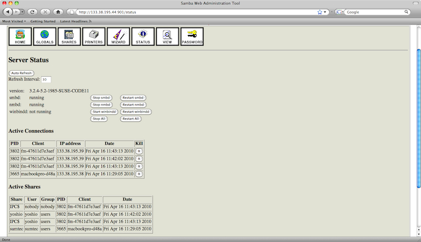
Task: Click the search magnifier icon
Action: click(406, 12)
